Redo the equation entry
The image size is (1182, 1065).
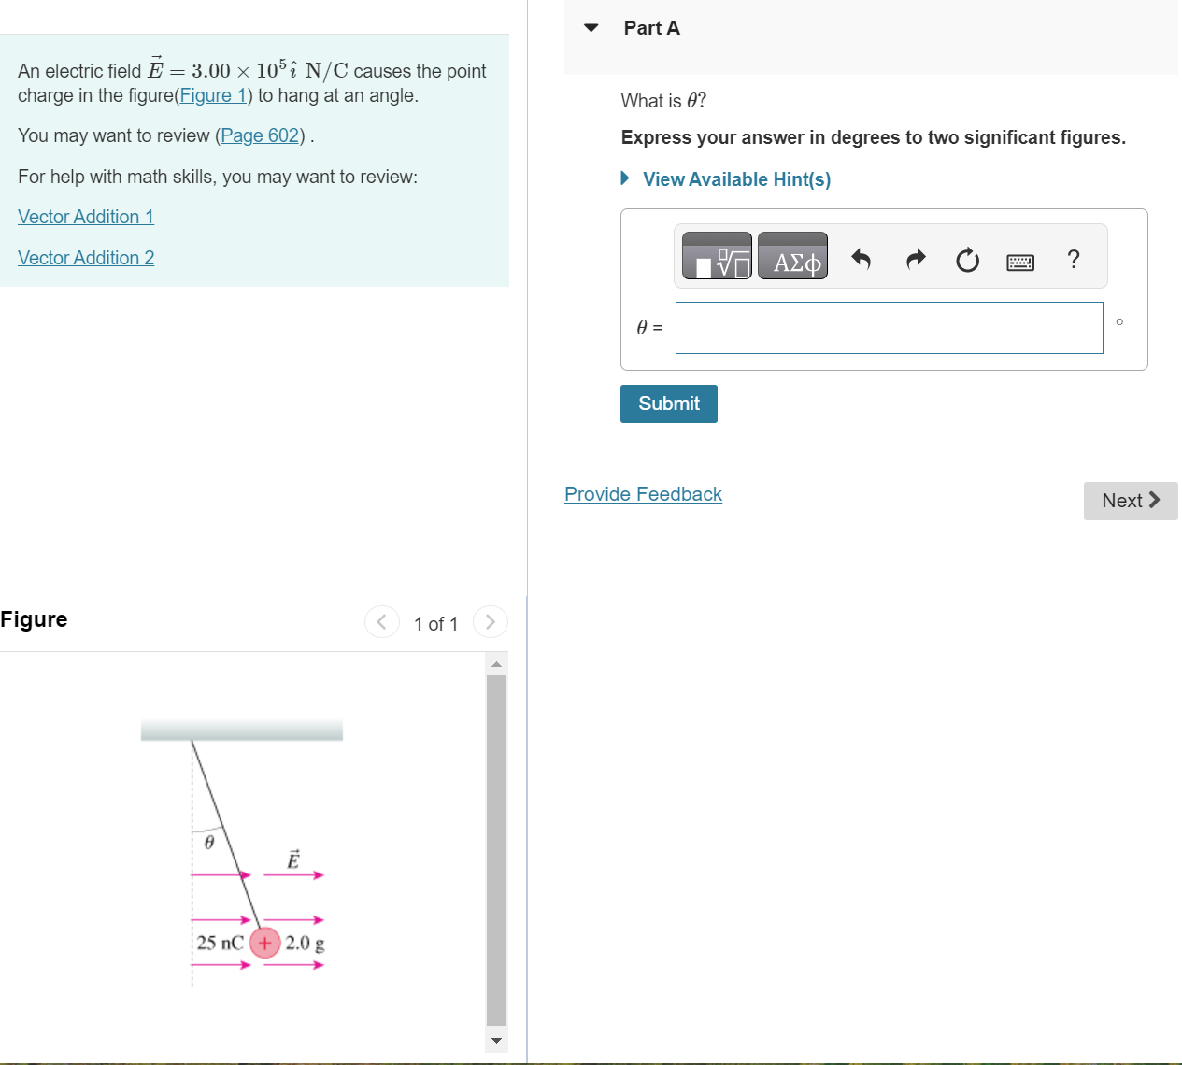(x=915, y=259)
